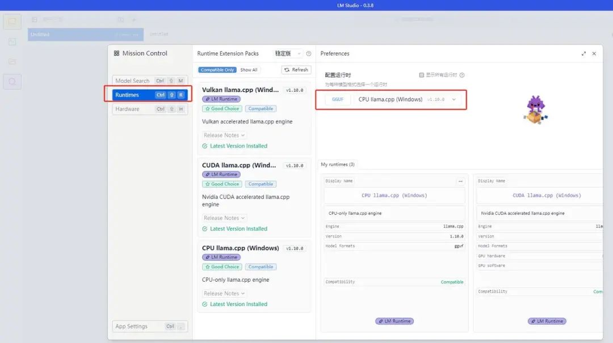
Task: Close the Mission Control dialog
Action: click(594, 53)
